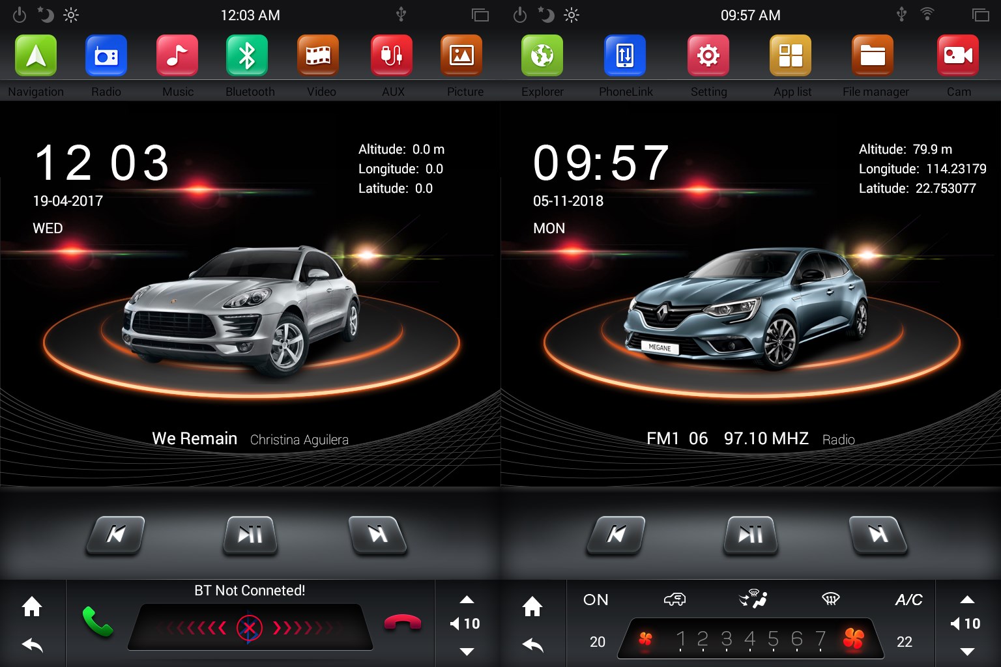
Task: Tap the red hang up button
Action: 403,622
